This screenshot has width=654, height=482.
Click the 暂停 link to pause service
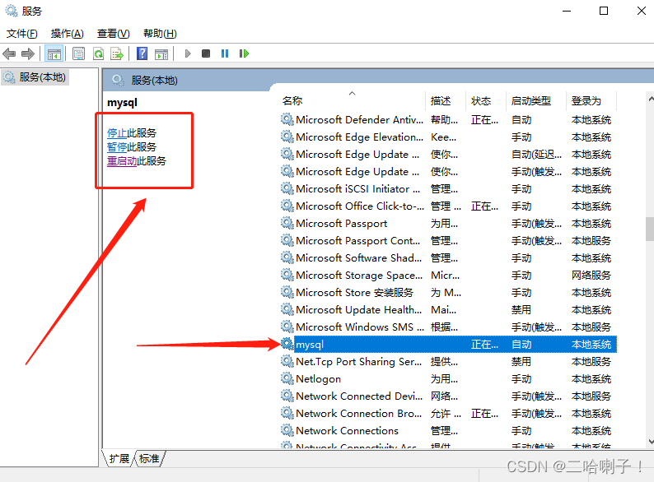[117, 146]
